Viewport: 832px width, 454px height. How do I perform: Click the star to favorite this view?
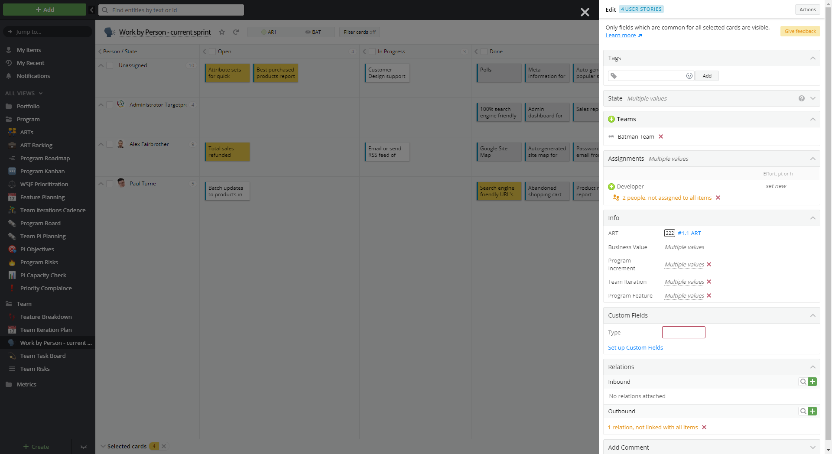[x=222, y=32]
